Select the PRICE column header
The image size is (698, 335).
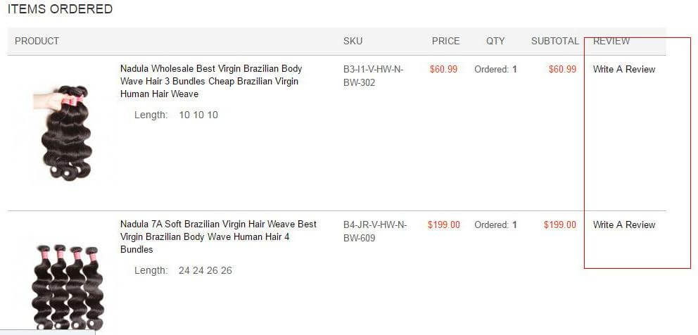click(x=445, y=41)
